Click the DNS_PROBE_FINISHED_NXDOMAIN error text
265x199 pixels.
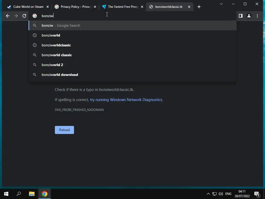(79, 110)
